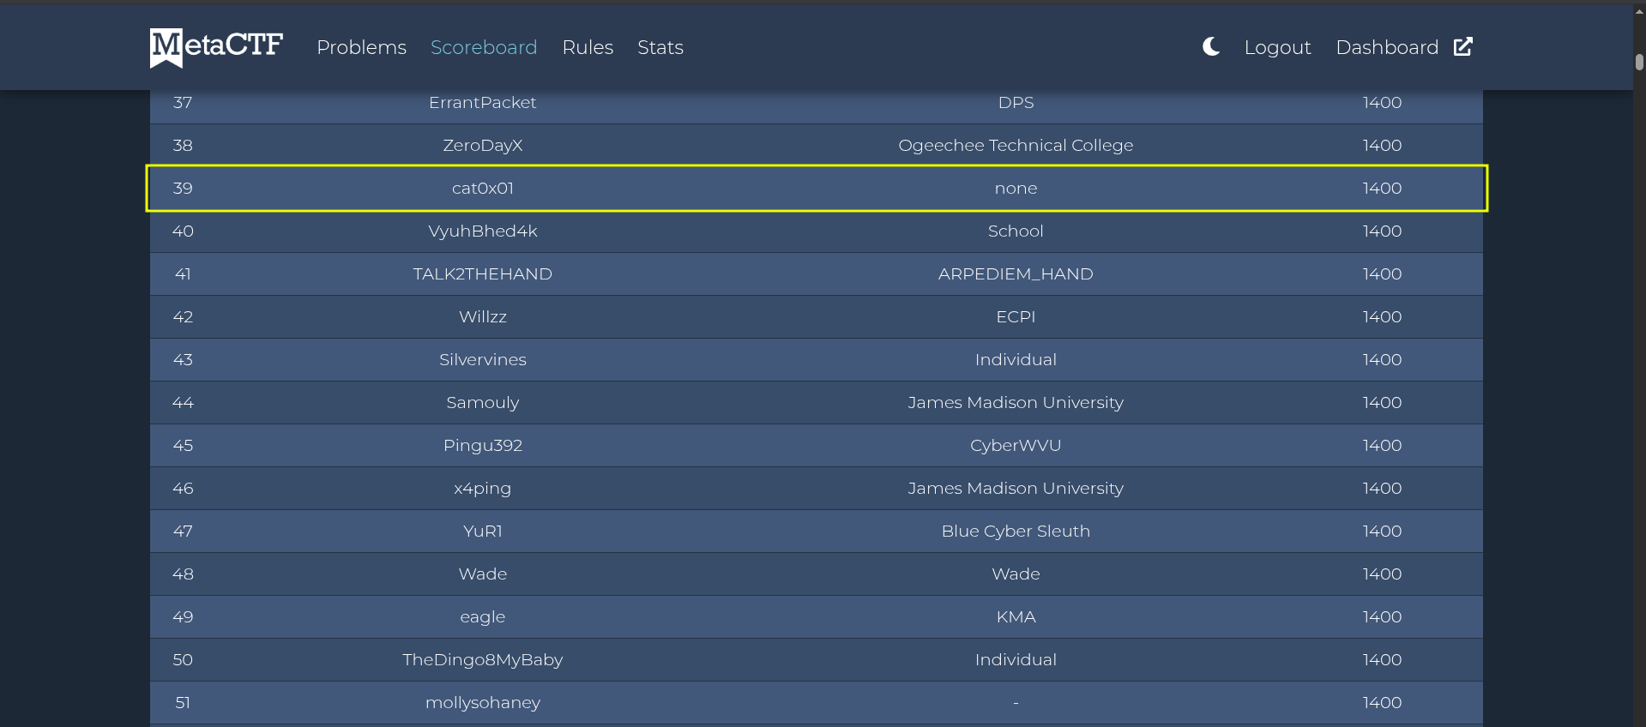
Task: Select team name ZeroDayX
Action: click(483, 146)
